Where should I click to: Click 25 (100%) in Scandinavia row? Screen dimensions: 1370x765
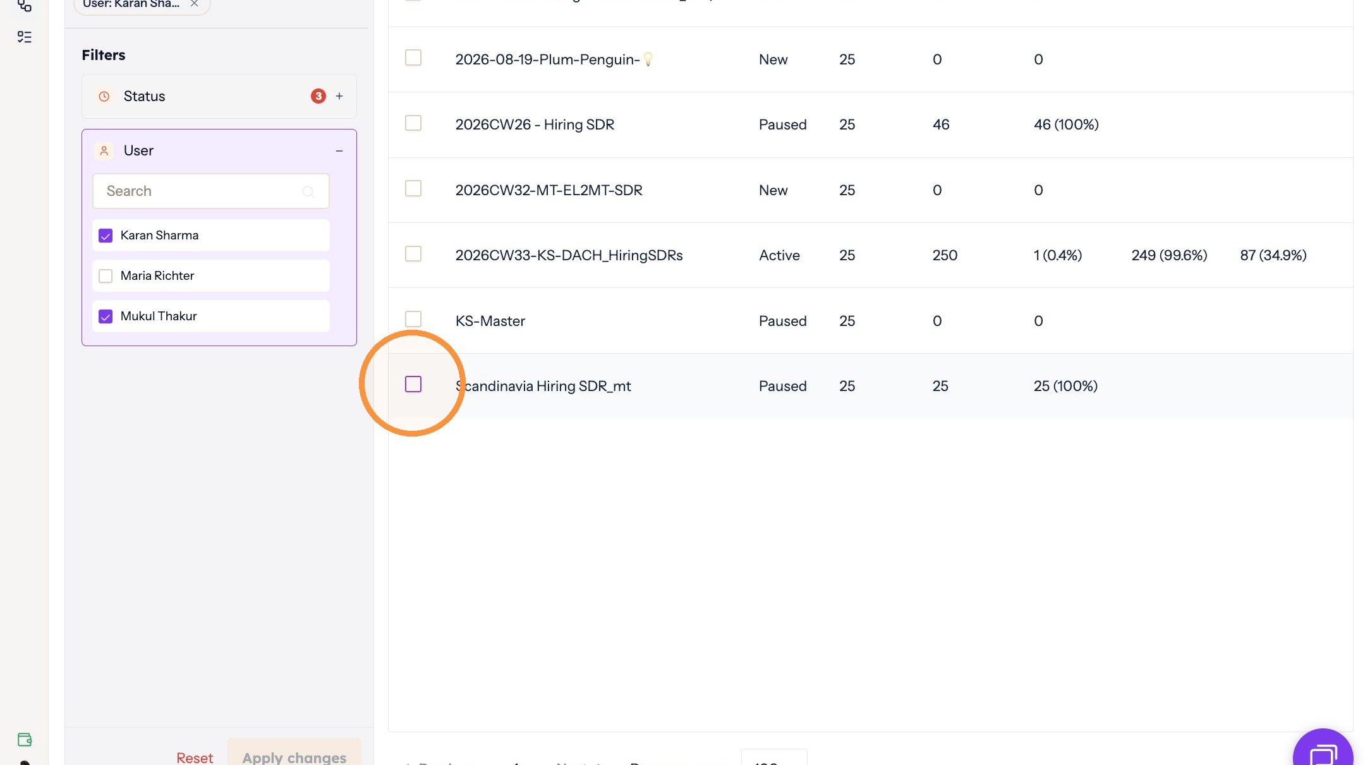[x=1065, y=386]
